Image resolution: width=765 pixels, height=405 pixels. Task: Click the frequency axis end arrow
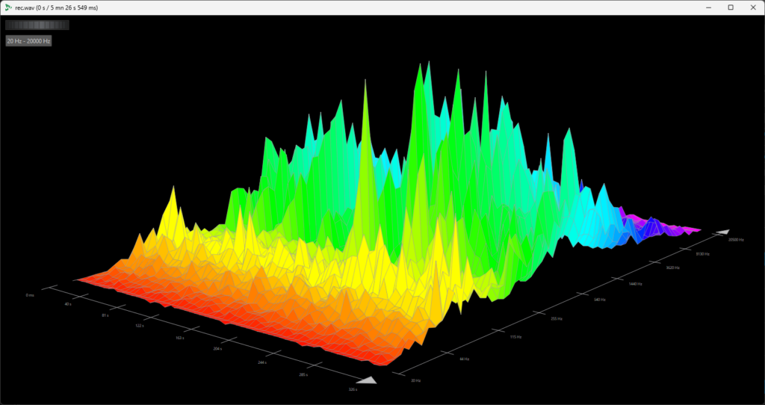click(724, 232)
